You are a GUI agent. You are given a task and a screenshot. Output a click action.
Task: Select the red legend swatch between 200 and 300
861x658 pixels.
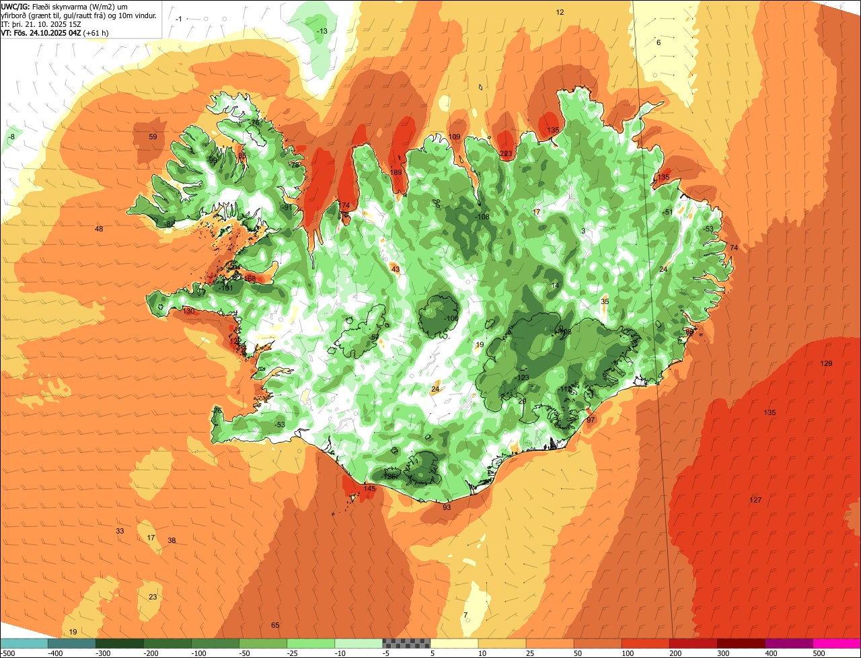tap(693, 643)
